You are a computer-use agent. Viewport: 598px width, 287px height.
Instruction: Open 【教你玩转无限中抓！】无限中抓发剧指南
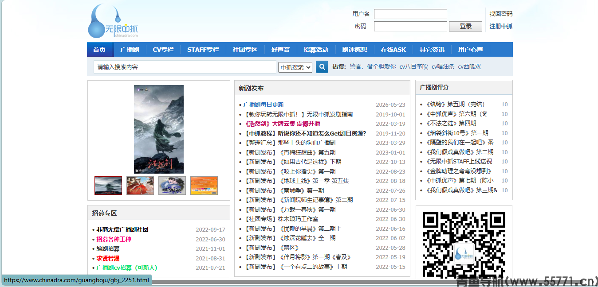[x=299, y=114]
